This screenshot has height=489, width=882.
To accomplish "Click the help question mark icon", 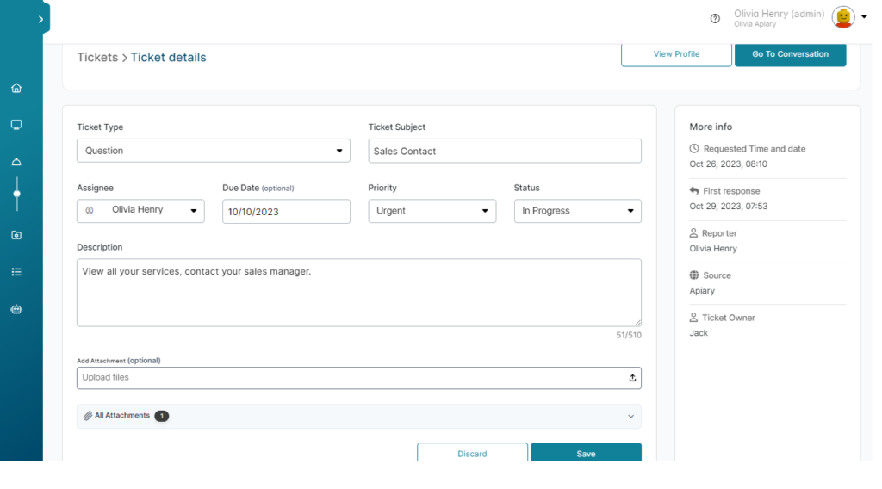I will pos(715,19).
